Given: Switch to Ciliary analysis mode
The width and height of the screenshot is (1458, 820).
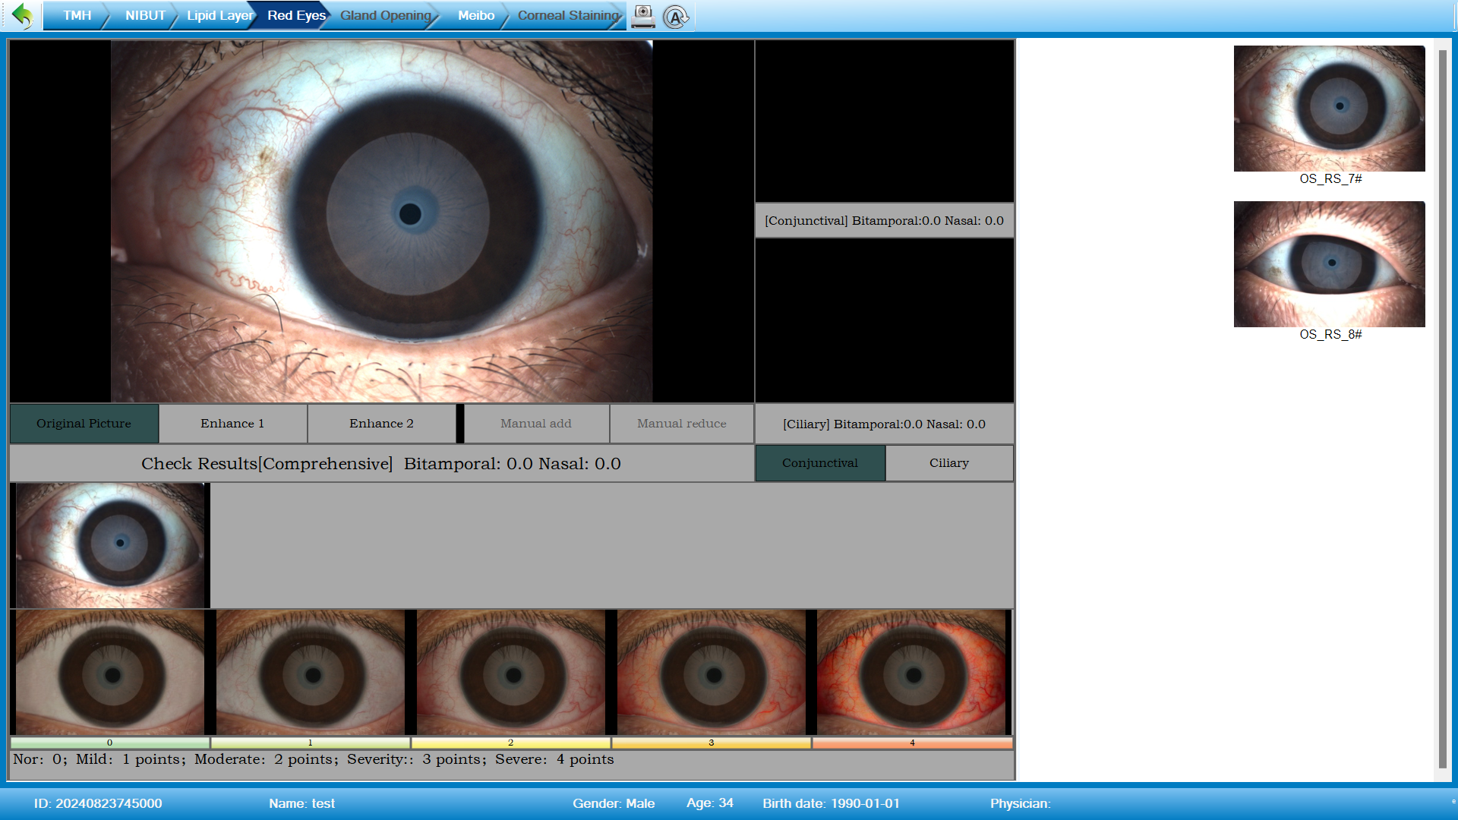Looking at the screenshot, I should [949, 462].
